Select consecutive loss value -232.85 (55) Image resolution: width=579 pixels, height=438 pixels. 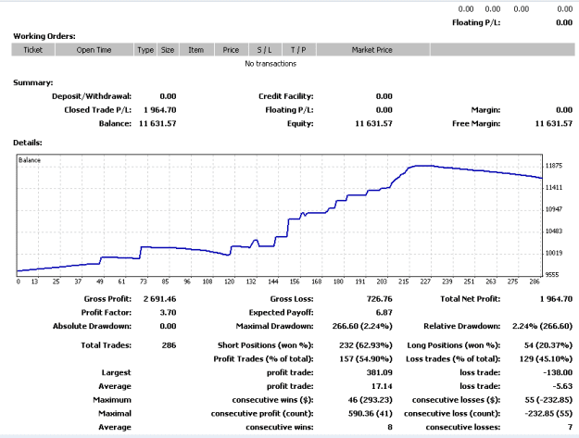pos(548,414)
